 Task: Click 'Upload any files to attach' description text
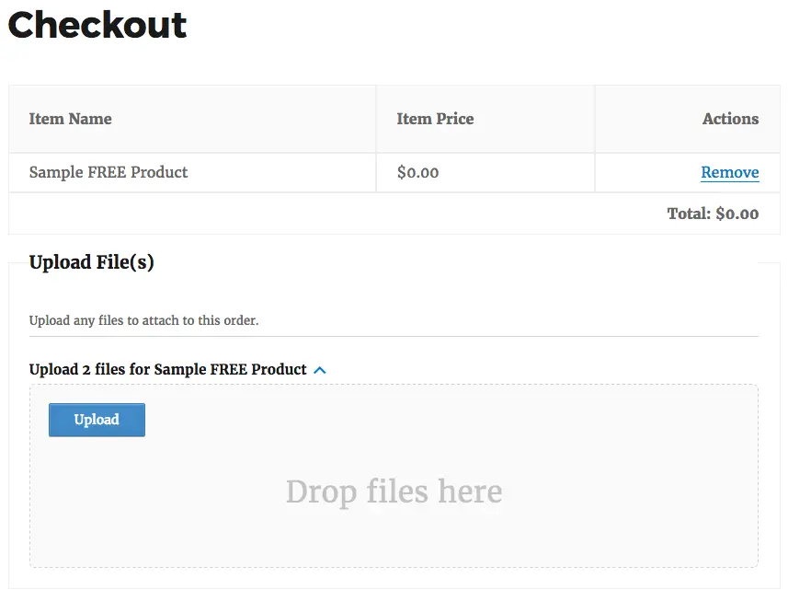click(x=143, y=321)
